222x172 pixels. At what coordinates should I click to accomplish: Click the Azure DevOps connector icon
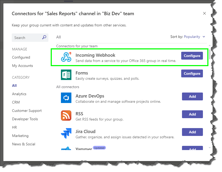coord(66,98)
